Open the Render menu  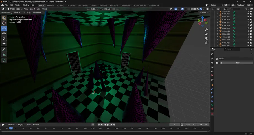click(x=17, y=5)
